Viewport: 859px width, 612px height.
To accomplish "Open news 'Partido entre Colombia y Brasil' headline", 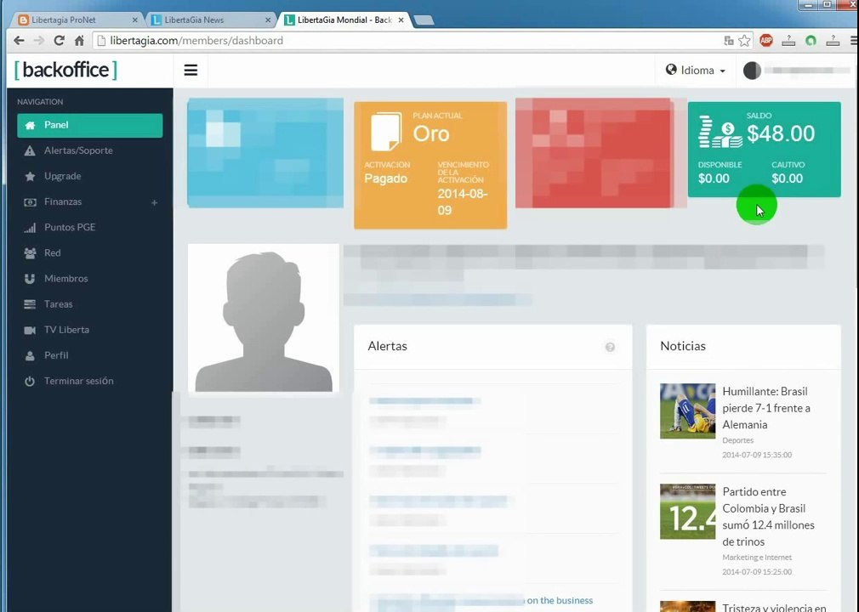I will pos(768,517).
